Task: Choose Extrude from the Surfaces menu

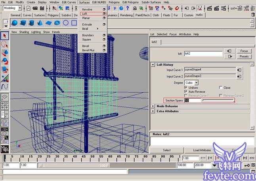Action: [x=87, y=25]
